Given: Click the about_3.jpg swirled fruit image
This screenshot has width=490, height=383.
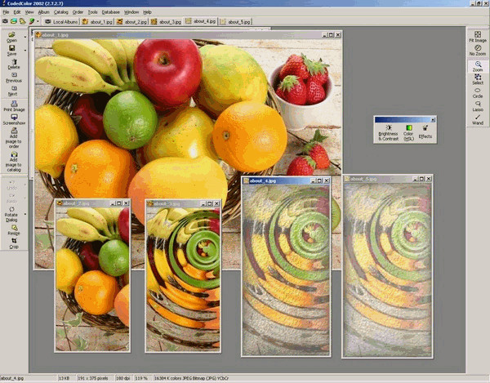Looking at the screenshot, I should (x=183, y=279).
